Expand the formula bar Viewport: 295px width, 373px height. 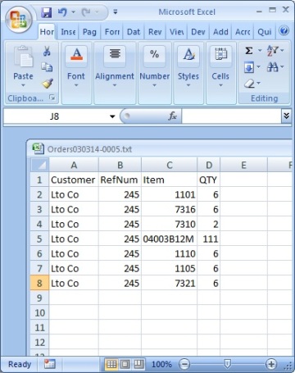(286, 116)
